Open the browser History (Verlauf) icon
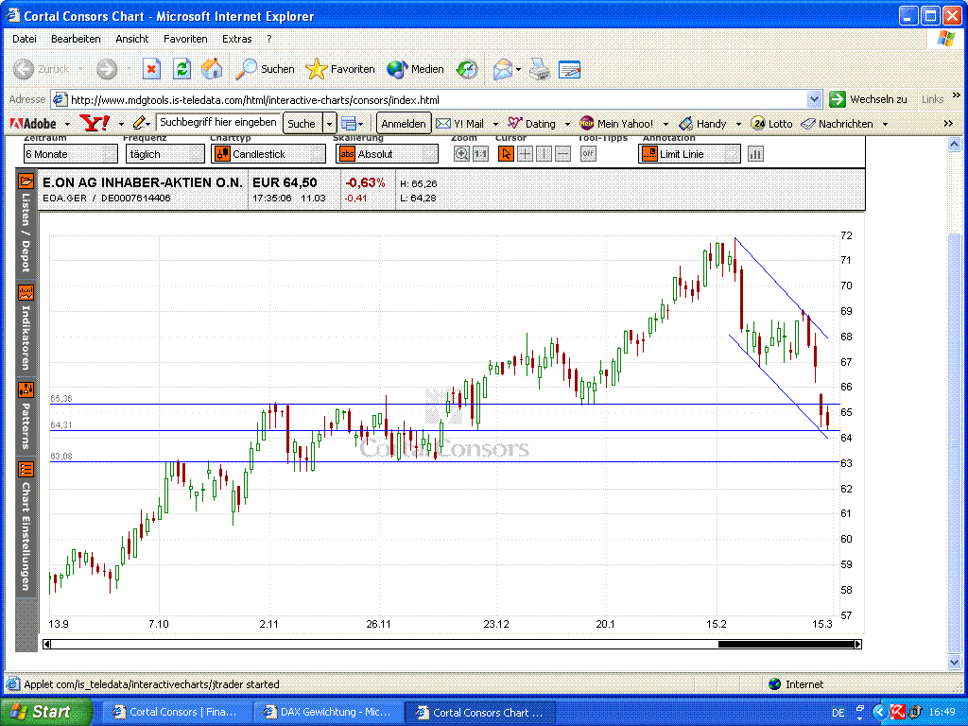The height and width of the screenshot is (726, 968). [x=467, y=69]
